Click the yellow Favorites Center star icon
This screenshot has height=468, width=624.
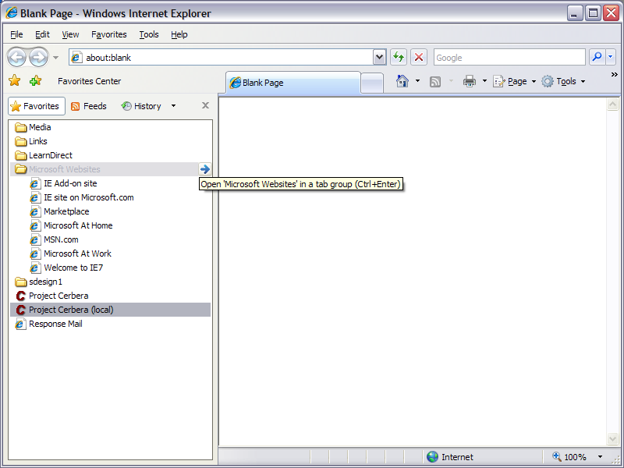click(x=15, y=81)
